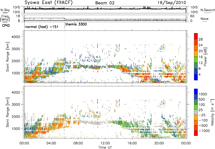Click the 'Velocity [m s⁻¹]' colorbar title
215x149 pixels.
click(212, 112)
